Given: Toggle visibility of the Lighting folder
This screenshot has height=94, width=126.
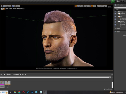Looking at the screenshot, I should [x=115, y=21].
